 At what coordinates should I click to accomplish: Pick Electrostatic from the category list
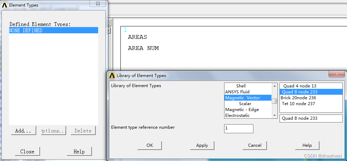237,116
